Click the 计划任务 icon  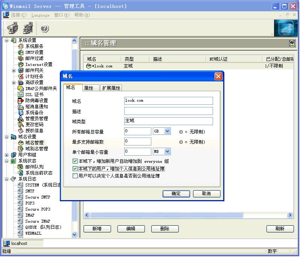(21, 76)
